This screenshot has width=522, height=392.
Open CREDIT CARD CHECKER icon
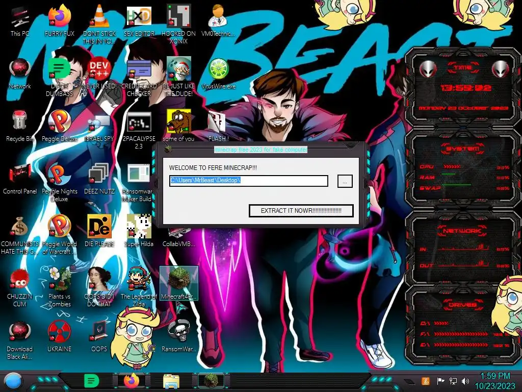pos(139,78)
